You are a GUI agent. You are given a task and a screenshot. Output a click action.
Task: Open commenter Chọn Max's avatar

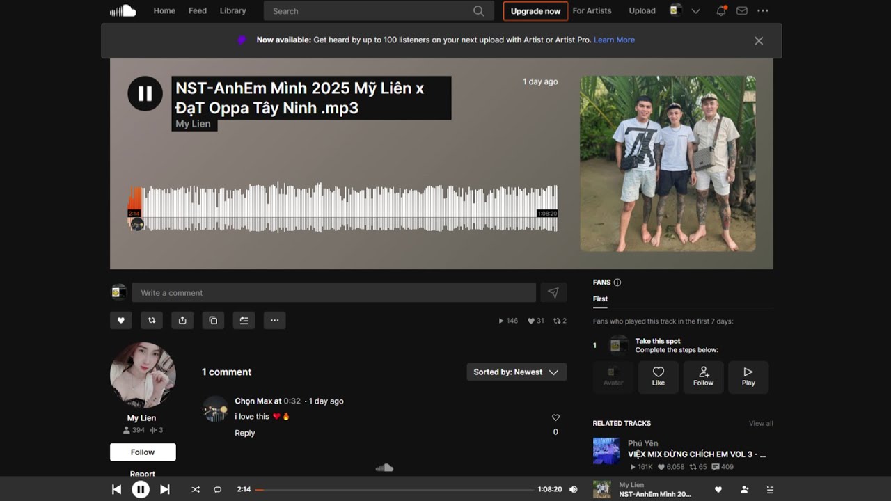click(216, 408)
